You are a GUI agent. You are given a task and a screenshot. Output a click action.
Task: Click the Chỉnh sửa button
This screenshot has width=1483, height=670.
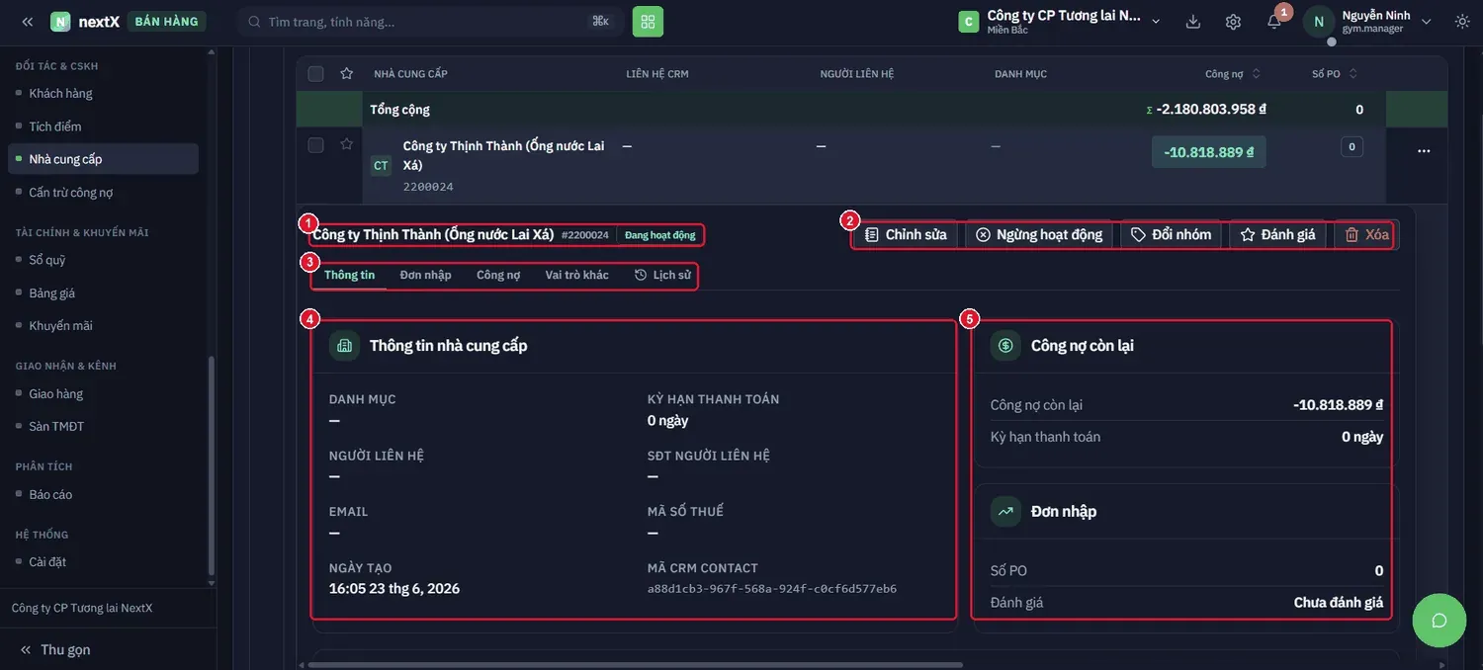pos(906,234)
